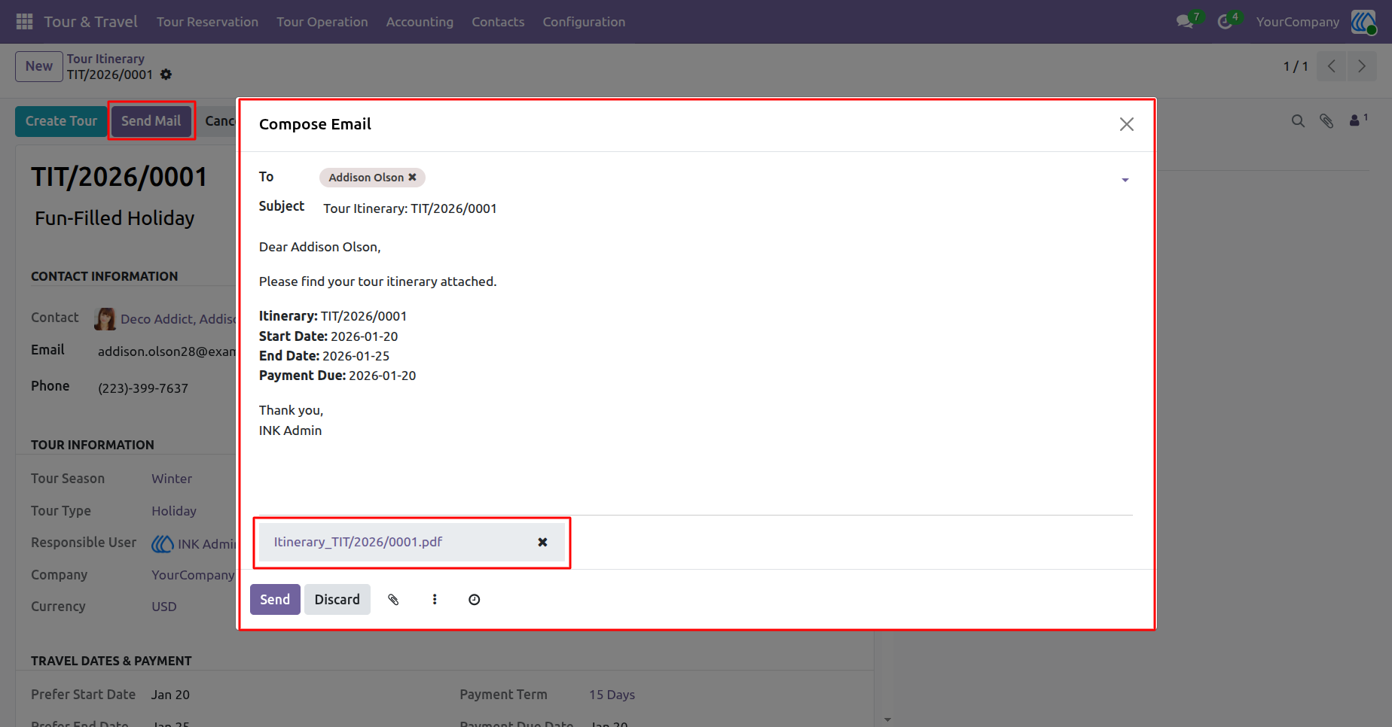Open the three-dot options menu in email footer

(435, 599)
